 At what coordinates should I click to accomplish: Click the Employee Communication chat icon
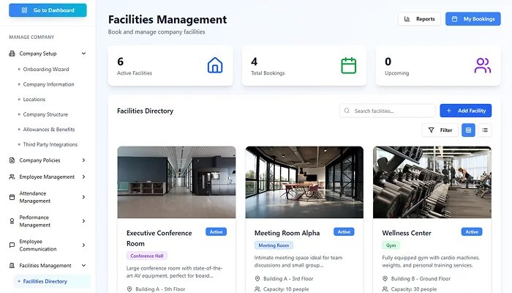pos(12,245)
